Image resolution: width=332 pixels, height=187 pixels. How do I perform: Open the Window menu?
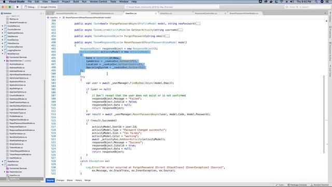[x=124, y=2]
